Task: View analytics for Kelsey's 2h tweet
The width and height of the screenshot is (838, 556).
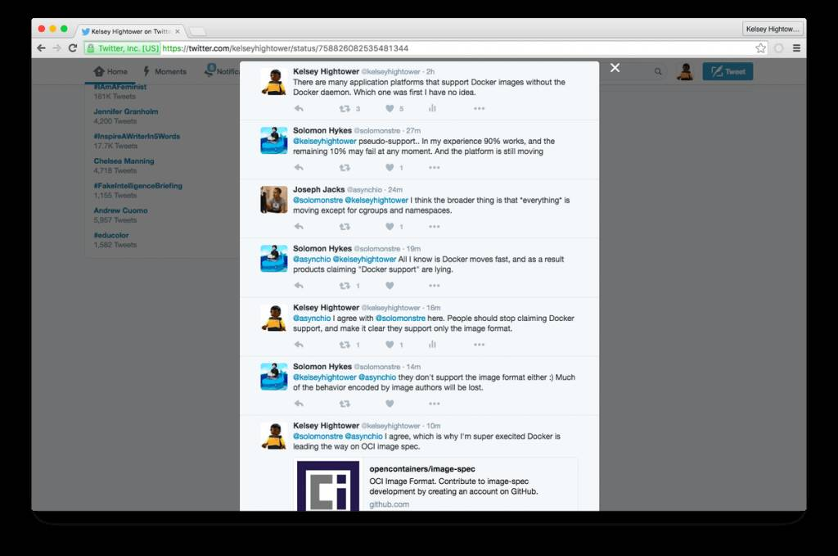Action: (432, 109)
